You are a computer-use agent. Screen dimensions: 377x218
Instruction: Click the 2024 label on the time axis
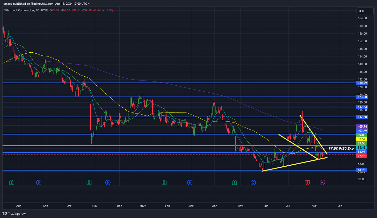click(143, 206)
